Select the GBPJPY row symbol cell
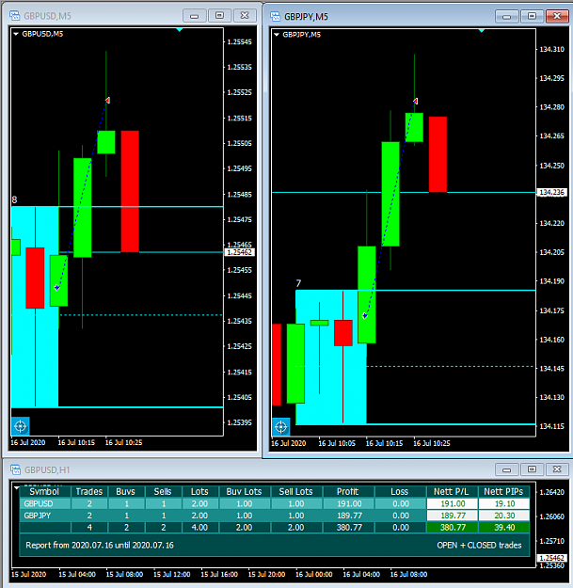Screen dimensions: 573x588 pyautogui.click(x=44, y=516)
